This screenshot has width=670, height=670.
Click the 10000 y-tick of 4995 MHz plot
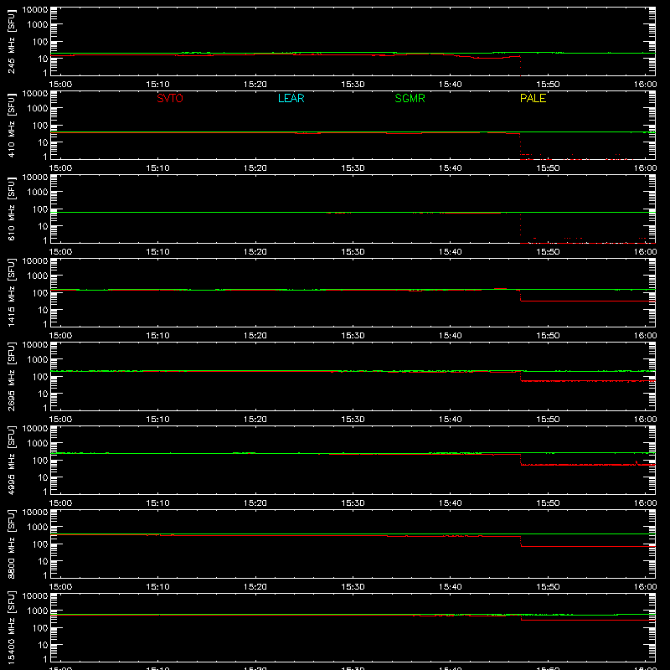pyautogui.click(x=35, y=429)
